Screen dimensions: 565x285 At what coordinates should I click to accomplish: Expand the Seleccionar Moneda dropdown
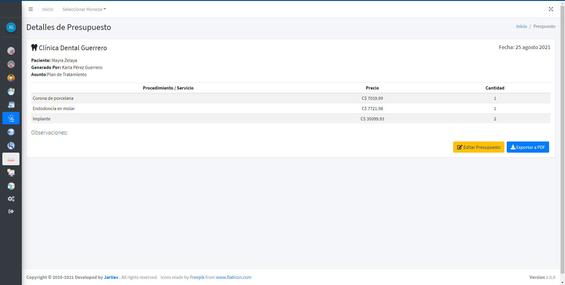(x=84, y=9)
